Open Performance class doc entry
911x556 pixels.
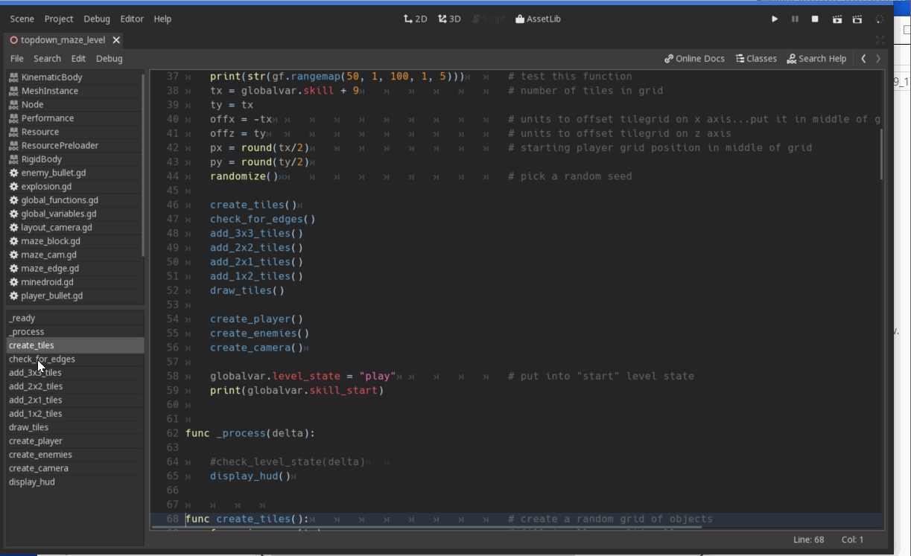click(74, 118)
